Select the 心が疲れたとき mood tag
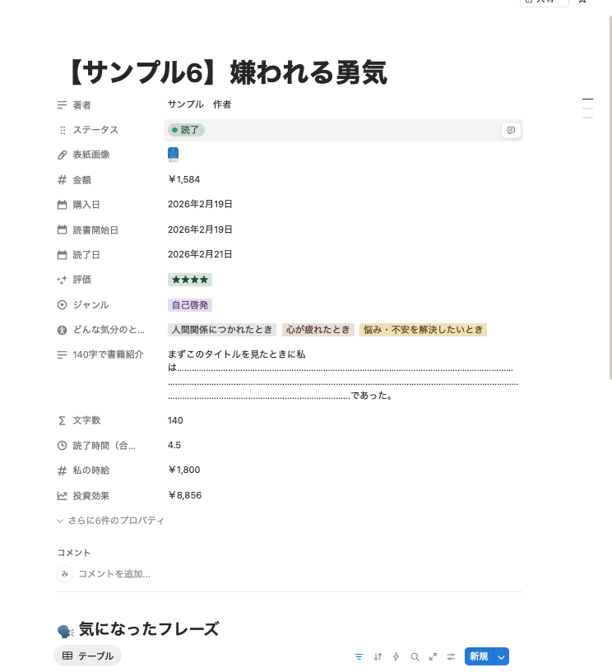Screen dimensions: 612x672 [x=318, y=330]
